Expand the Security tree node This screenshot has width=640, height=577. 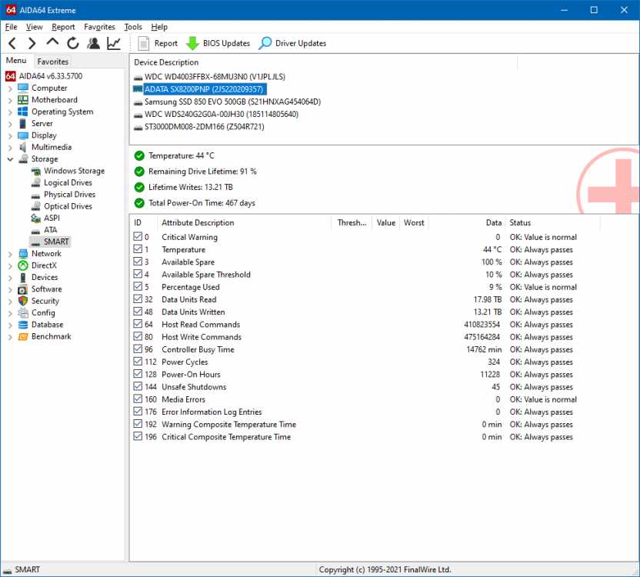tap(10, 302)
